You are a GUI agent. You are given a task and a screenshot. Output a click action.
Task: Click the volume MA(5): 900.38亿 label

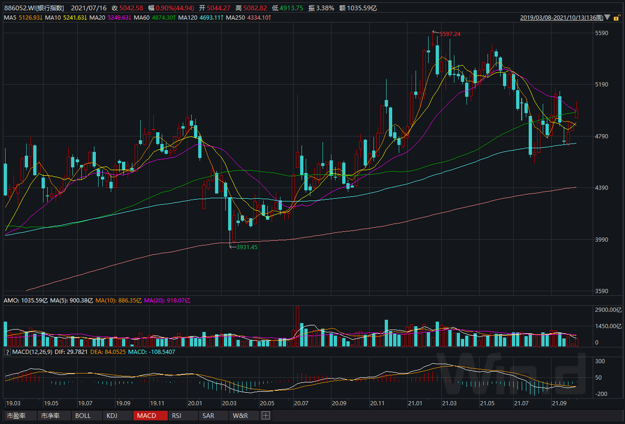[72, 301]
